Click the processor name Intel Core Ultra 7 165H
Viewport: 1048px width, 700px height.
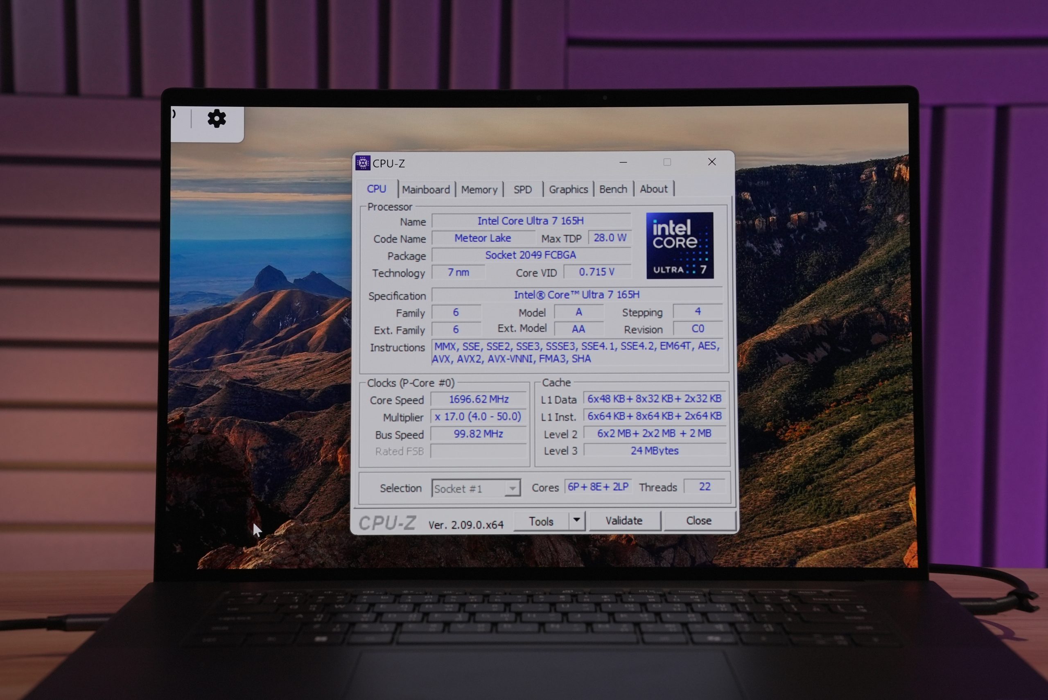tap(531, 221)
